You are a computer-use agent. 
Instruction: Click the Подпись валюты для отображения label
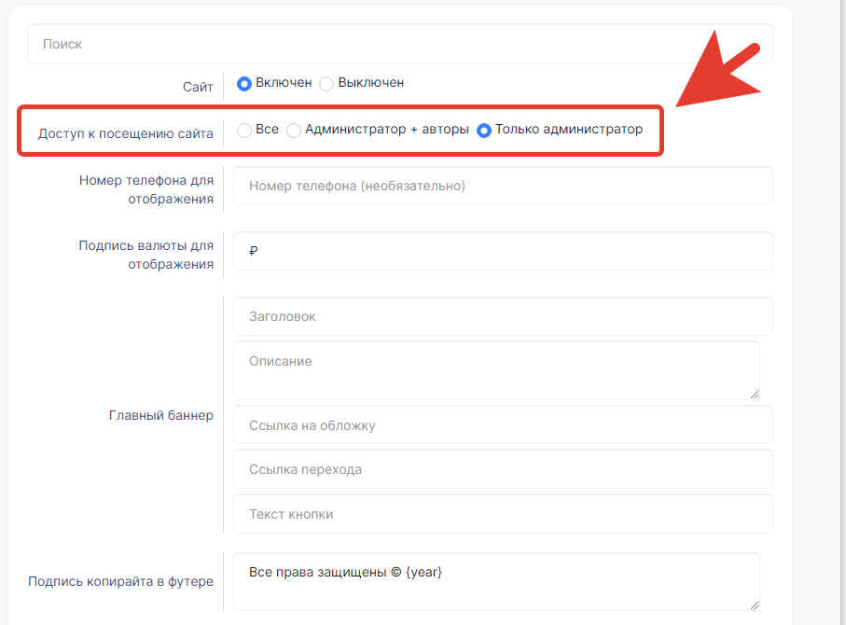146,255
